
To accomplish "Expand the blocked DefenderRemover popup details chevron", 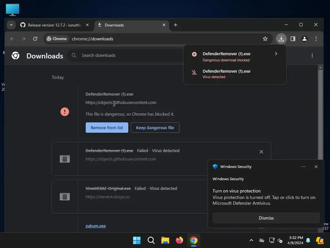I will (276, 54).
